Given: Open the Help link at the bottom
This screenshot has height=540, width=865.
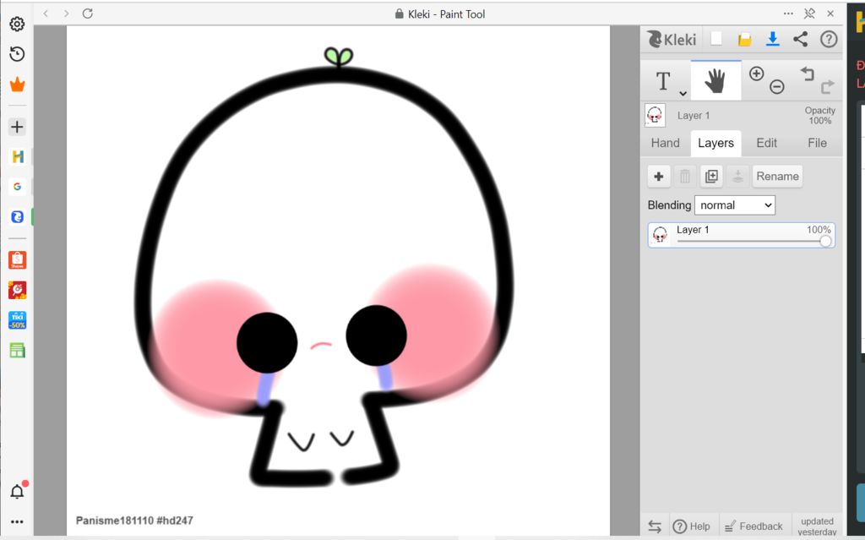Looking at the screenshot, I should point(692,526).
